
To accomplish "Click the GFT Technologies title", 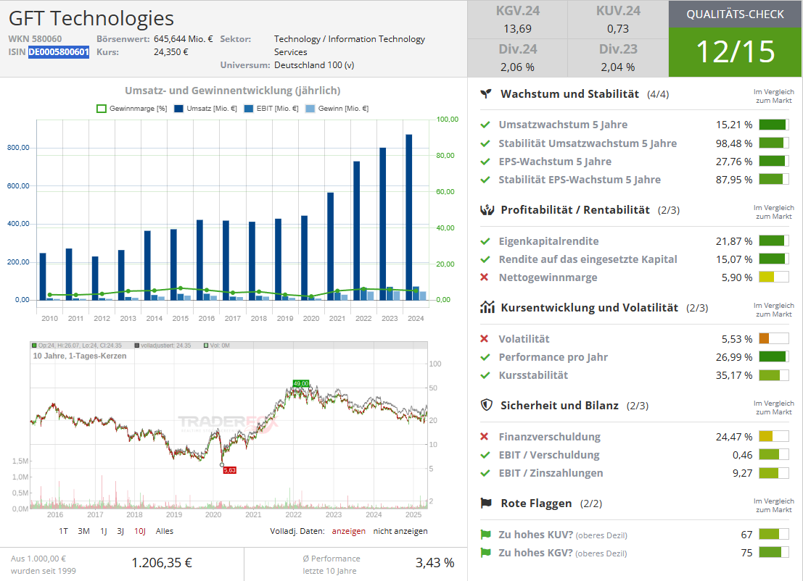I will (x=91, y=18).
